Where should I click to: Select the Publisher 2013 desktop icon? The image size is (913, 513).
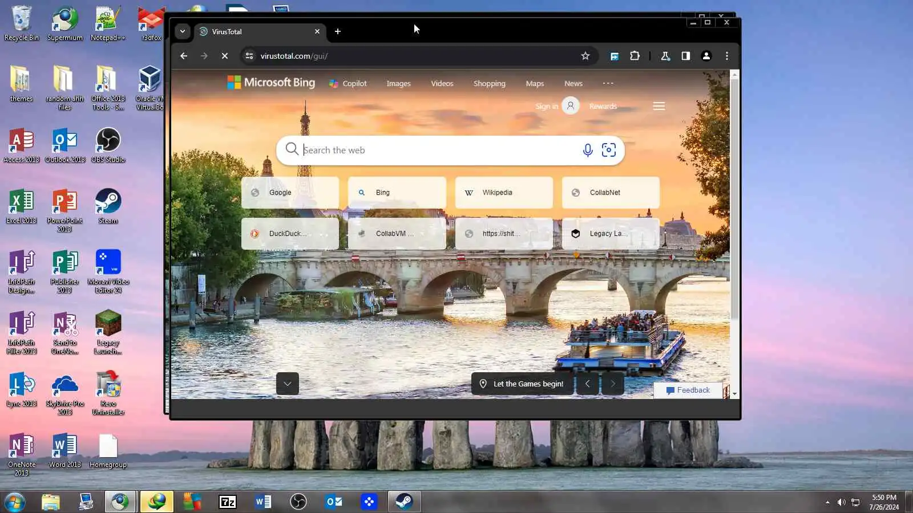click(64, 272)
